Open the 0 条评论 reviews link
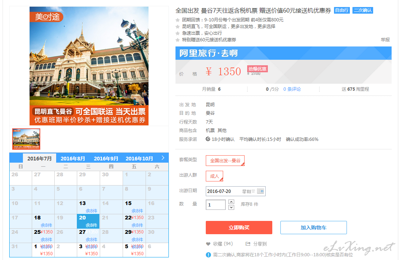The image size is (399, 260). (x=292, y=89)
